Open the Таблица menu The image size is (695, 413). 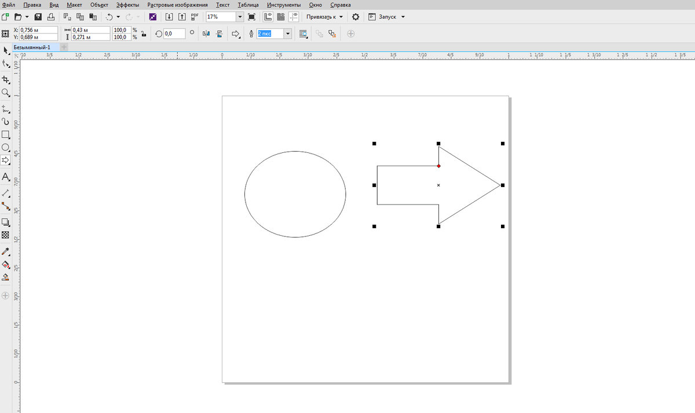tap(248, 5)
